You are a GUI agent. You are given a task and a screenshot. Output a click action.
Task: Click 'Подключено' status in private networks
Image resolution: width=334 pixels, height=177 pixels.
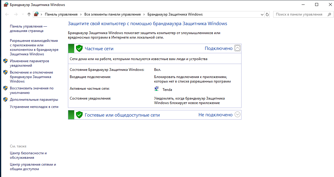pos(218,48)
